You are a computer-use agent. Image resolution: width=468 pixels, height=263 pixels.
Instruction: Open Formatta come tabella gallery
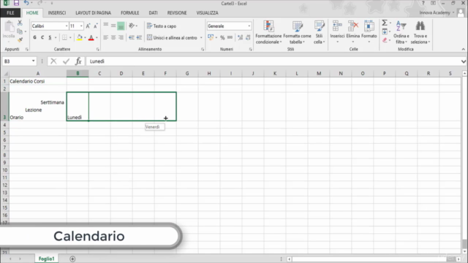point(298,33)
